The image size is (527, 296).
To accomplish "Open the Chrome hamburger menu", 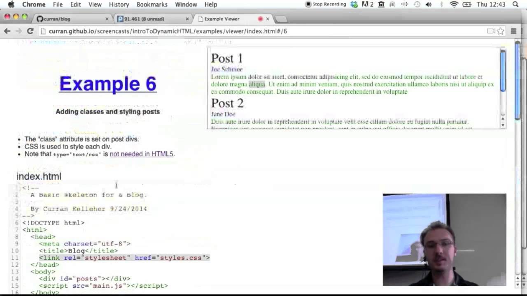I will 513,31.
